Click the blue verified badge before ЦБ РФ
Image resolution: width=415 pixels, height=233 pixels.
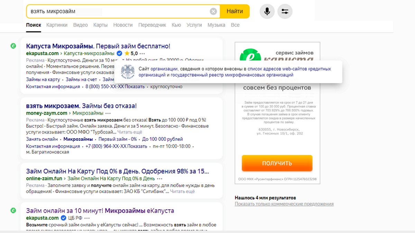click(x=63, y=218)
